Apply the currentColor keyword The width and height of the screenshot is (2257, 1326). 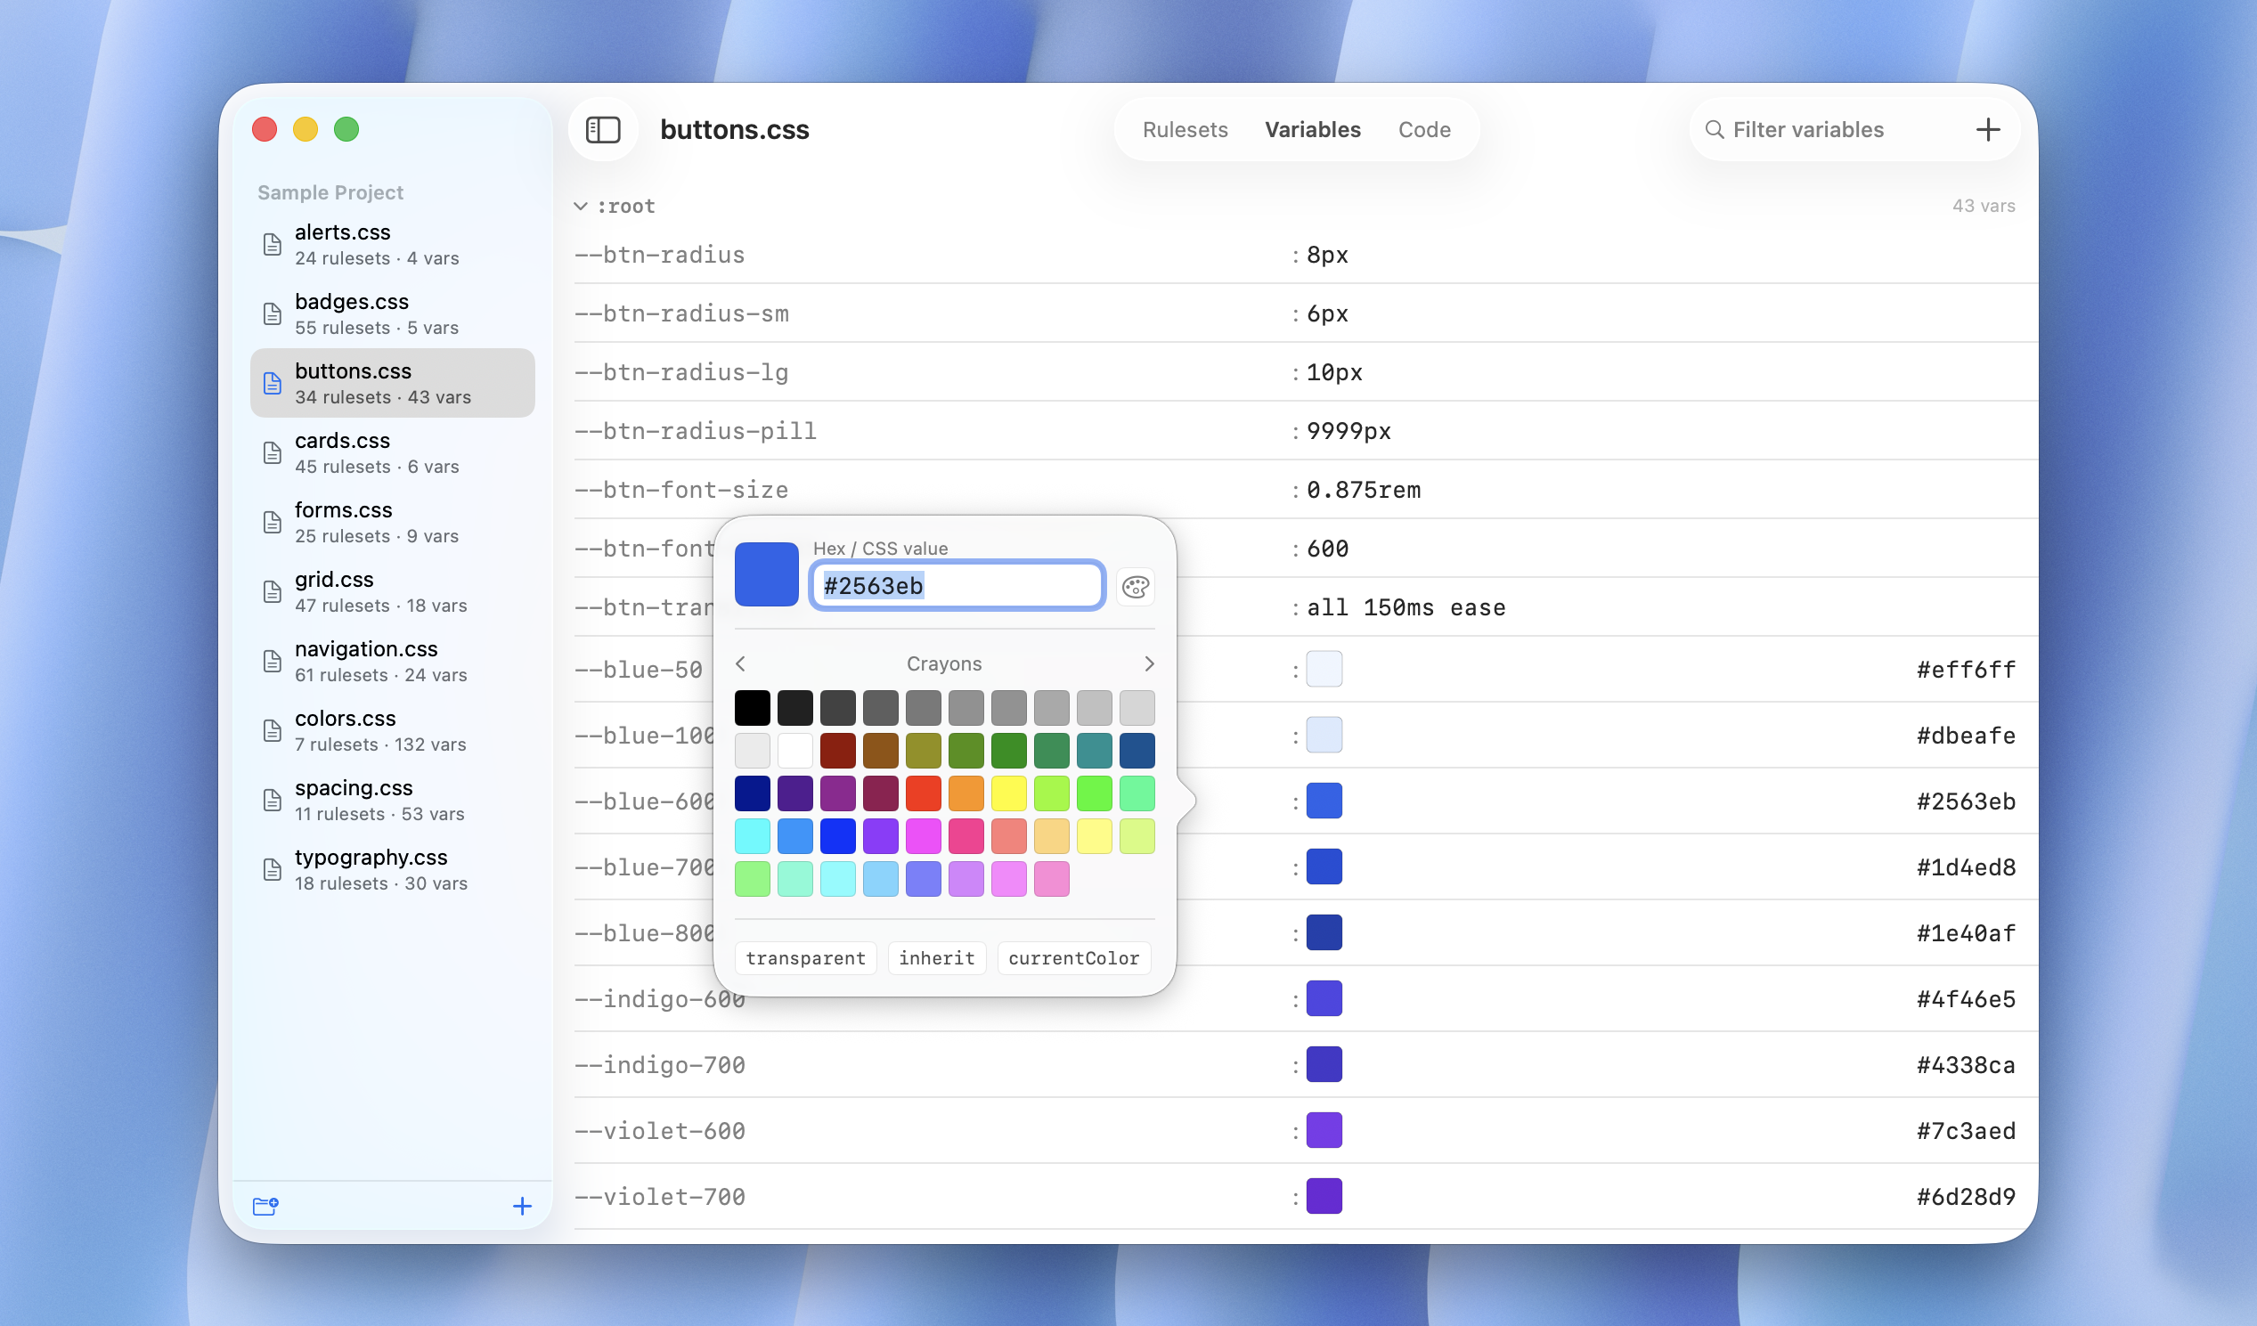(1073, 958)
